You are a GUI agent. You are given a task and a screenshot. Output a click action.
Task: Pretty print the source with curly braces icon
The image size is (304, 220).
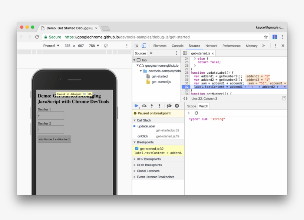185,99
